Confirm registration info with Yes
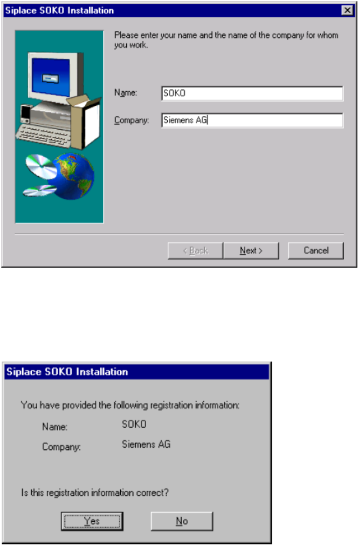 coord(92,521)
